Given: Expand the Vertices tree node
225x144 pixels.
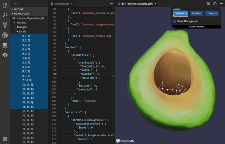Looking at the screenshot, I should coord(21,22).
